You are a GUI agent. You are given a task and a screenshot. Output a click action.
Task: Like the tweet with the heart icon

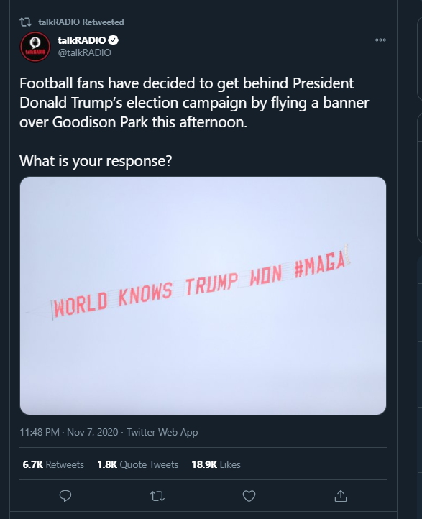pos(249,496)
